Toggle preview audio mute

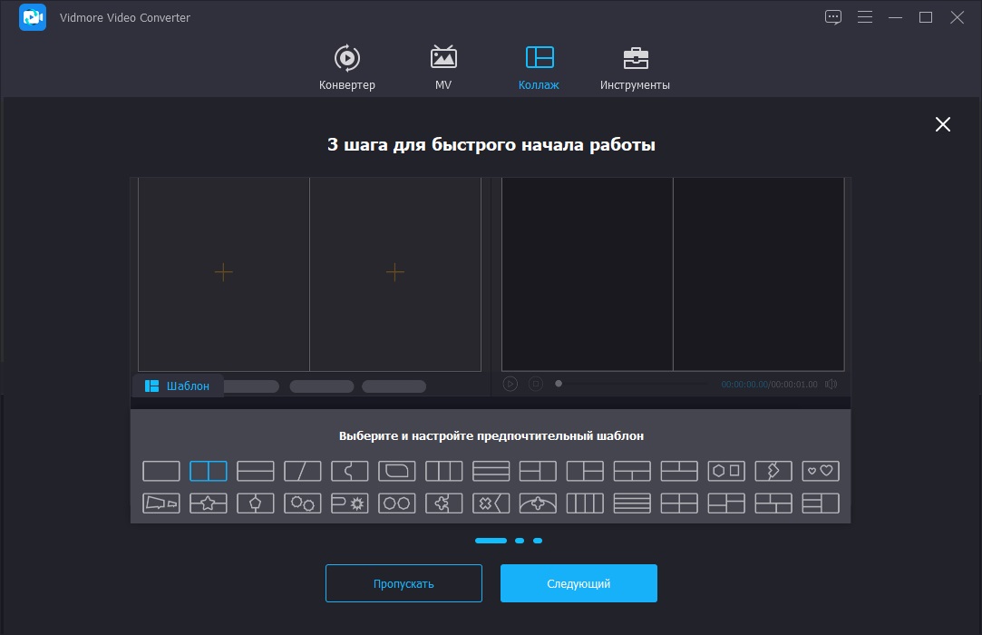point(831,384)
